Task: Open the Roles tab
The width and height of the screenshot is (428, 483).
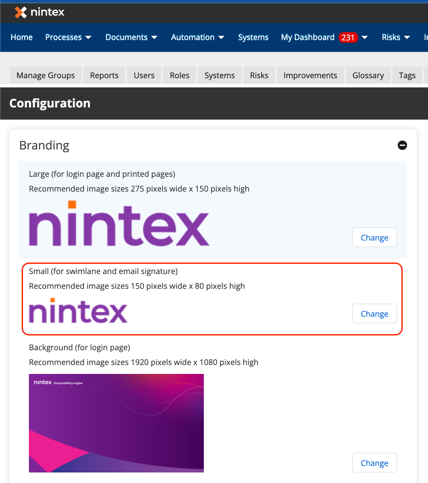Action: pyautogui.click(x=180, y=75)
